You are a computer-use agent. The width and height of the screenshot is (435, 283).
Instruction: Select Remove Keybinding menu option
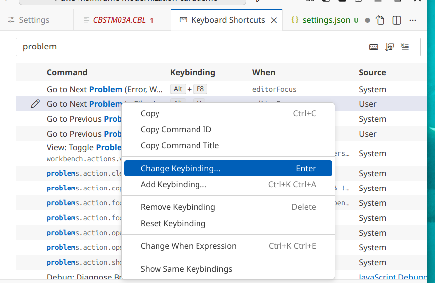tap(177, 207)
